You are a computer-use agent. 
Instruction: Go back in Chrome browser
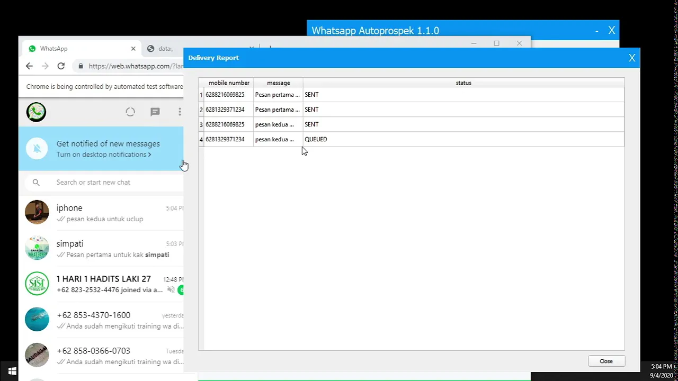tap(29, 66)
